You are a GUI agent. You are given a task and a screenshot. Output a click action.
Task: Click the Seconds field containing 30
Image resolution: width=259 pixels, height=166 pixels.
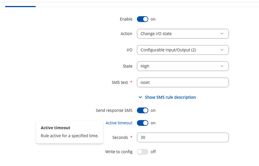tap(182, 137)
